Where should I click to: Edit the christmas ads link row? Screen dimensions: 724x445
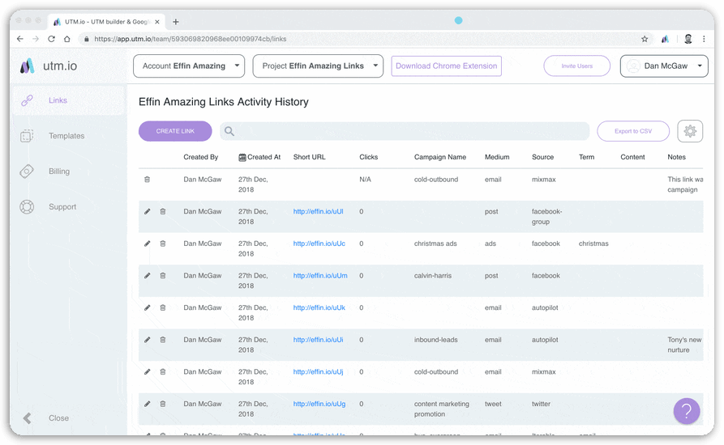coord(147,244)
